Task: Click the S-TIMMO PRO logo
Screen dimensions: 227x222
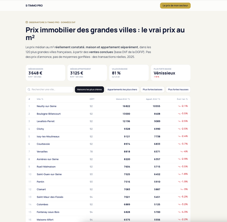Action: (34, 6)
